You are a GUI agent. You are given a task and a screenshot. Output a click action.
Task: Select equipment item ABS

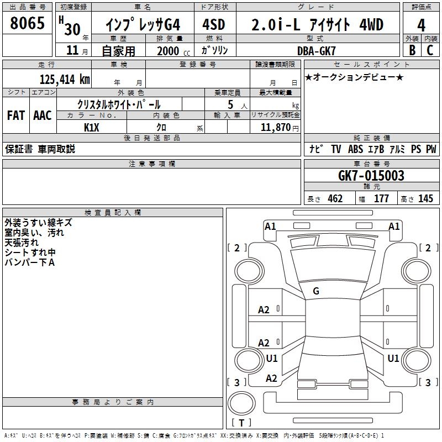tap(355, 149)
